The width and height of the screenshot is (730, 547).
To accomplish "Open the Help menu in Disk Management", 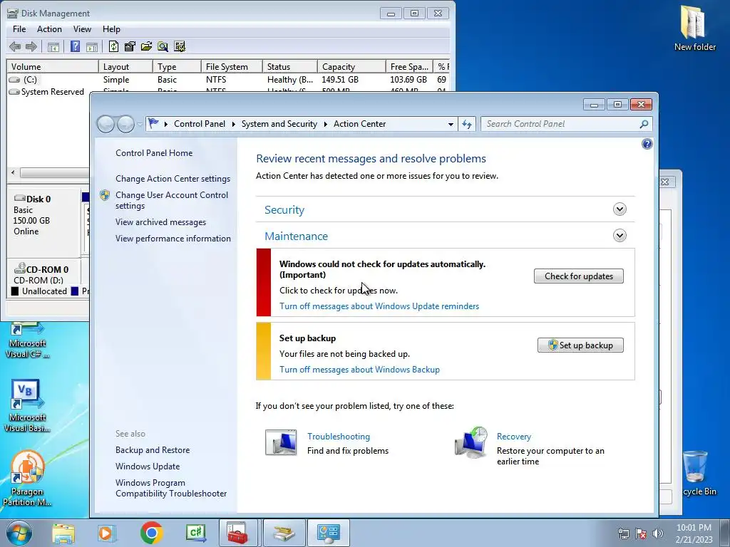I will click(x=111, y=28).
